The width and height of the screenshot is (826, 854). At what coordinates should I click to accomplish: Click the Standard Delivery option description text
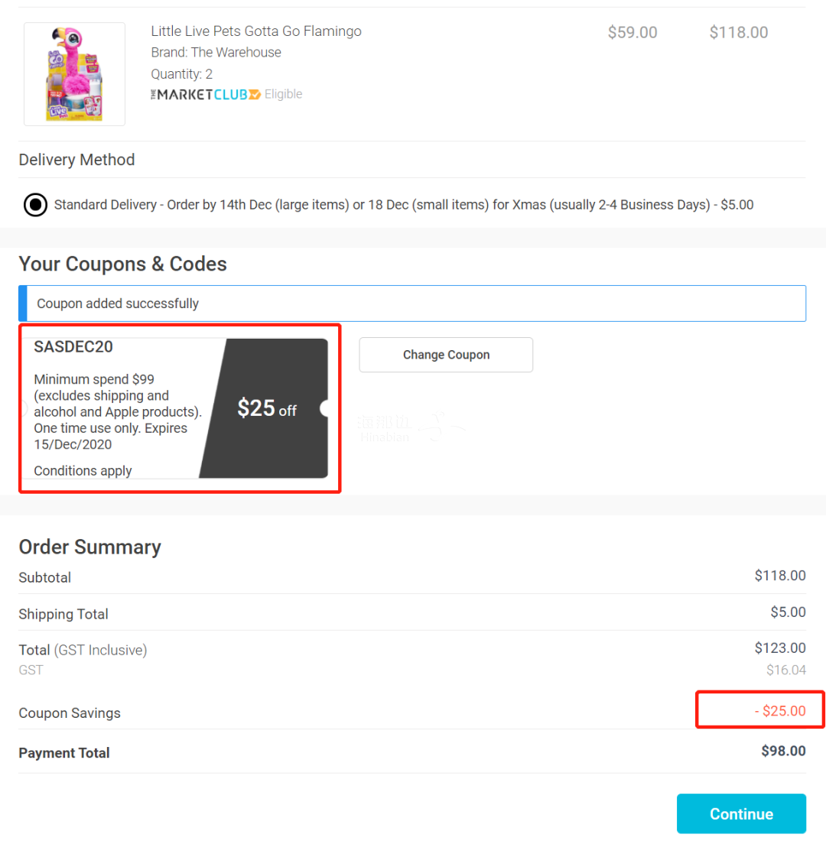404,205
